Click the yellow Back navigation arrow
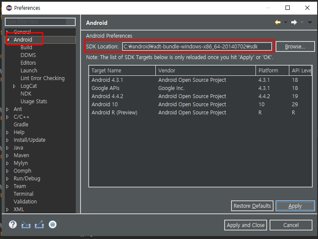 278,22
